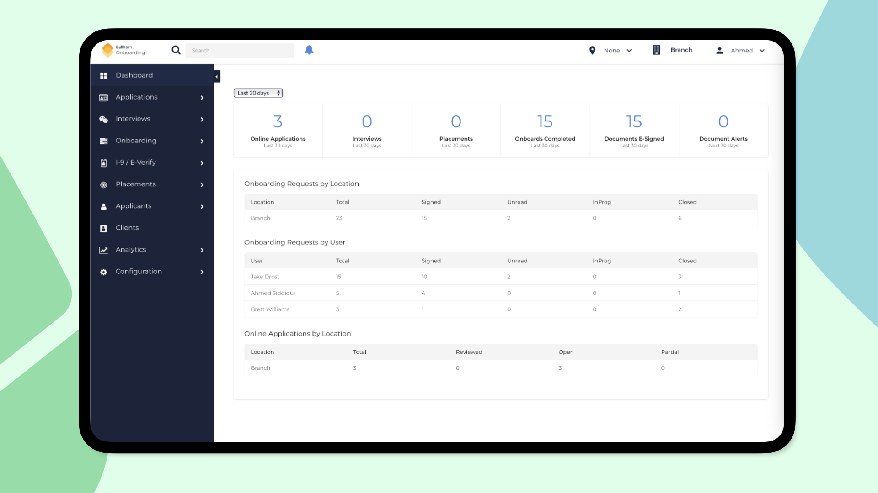Click the Jake Drost user row
878x493 pixels.
[x=265, y=277]
